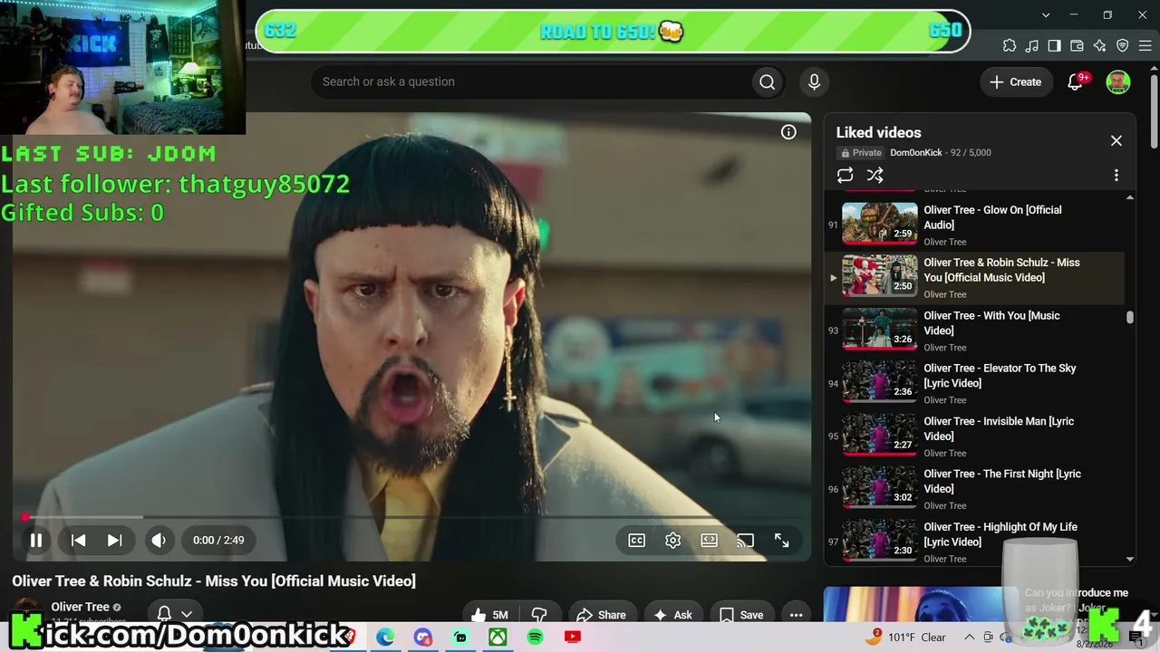Open Microsoft Edge from the taskbar

385,638
